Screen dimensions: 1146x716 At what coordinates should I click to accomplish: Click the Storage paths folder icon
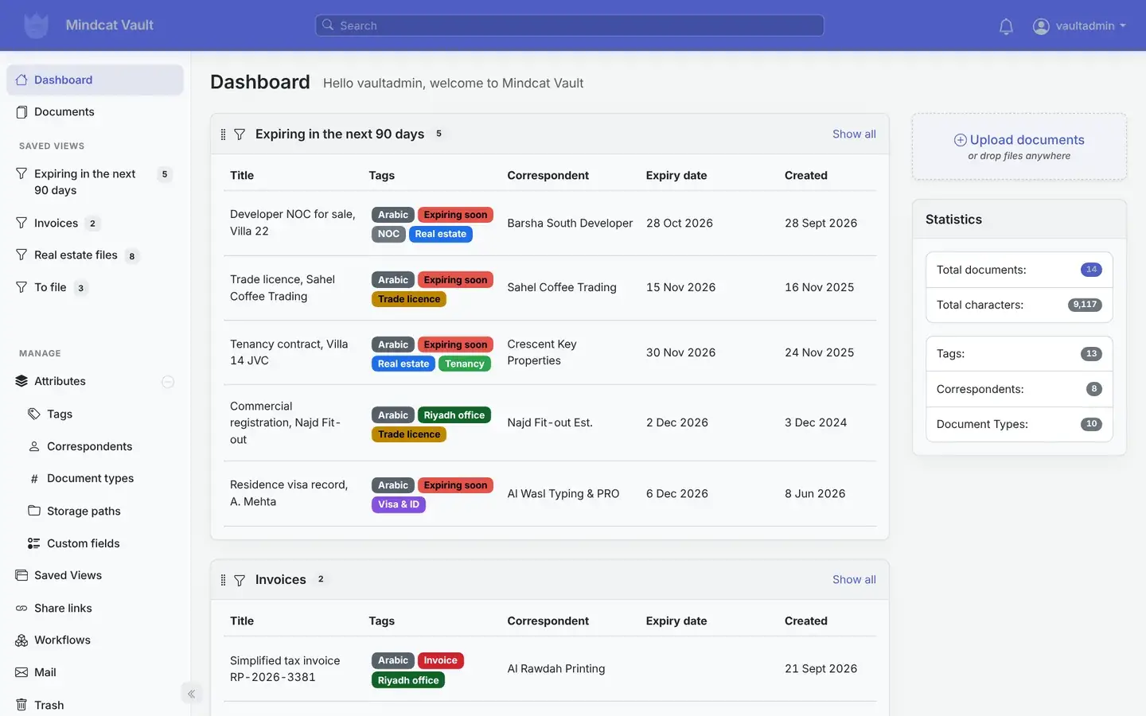[34, 511]
